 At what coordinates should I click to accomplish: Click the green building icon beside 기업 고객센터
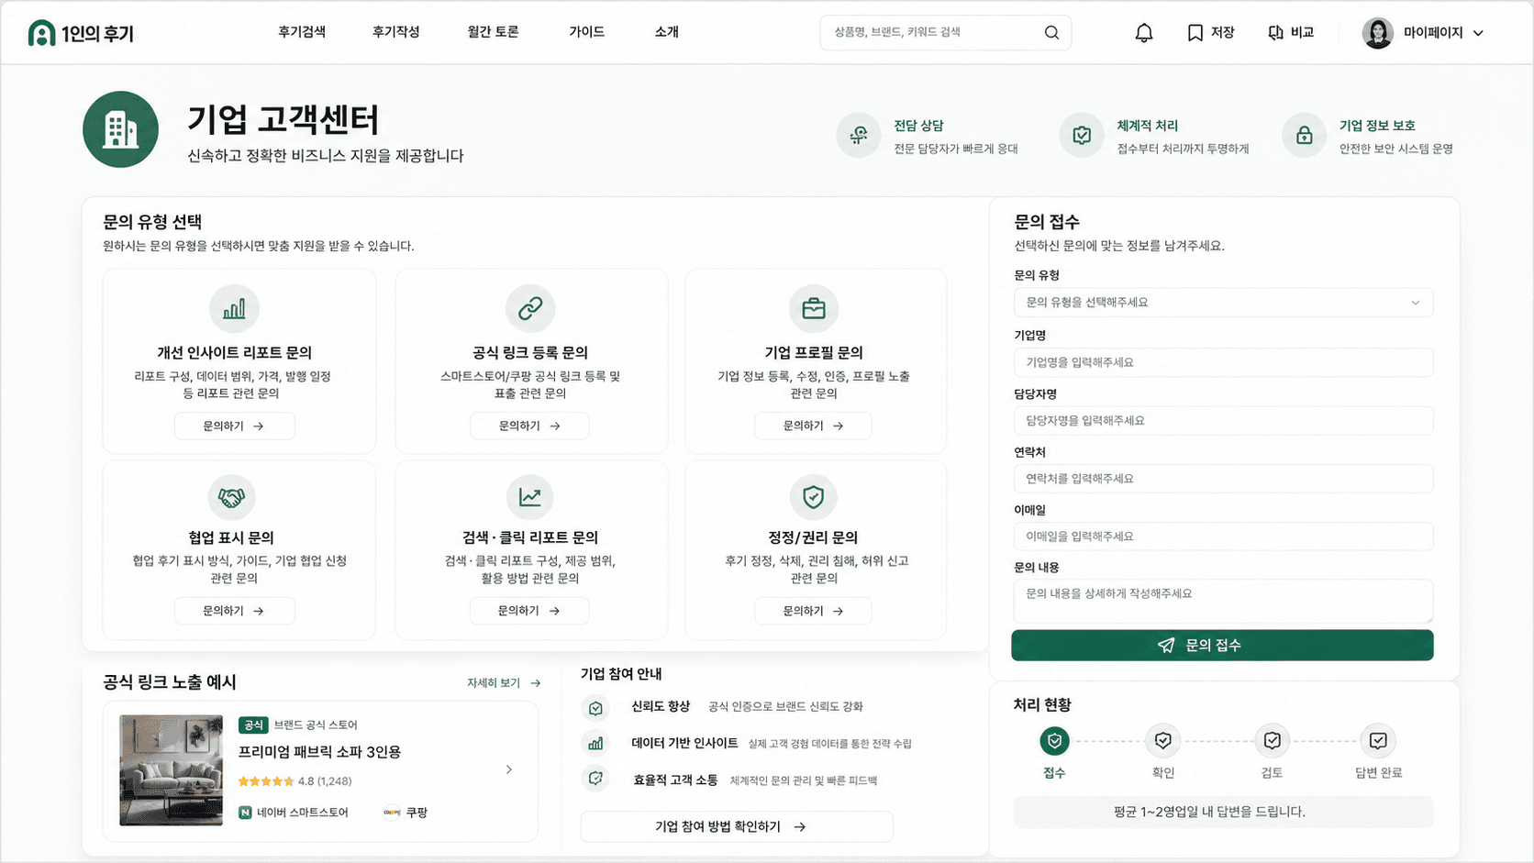[120, 129]
